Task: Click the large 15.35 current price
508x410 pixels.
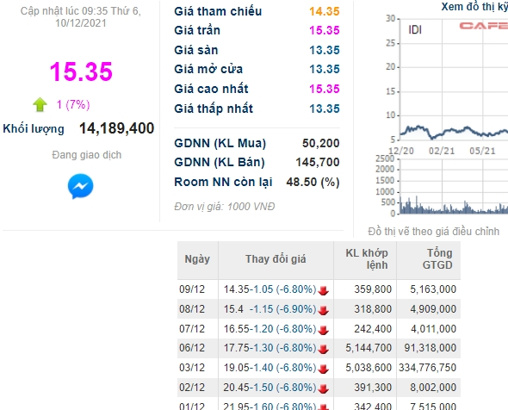Action: (x=81, y=71)
